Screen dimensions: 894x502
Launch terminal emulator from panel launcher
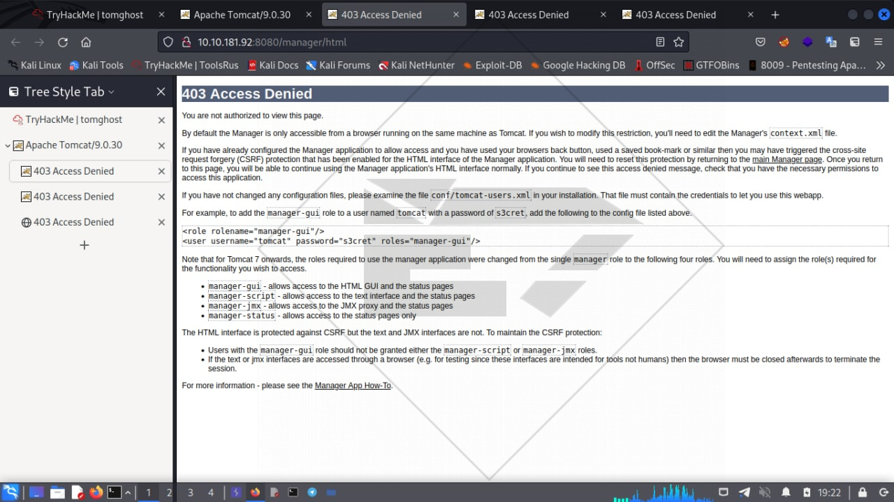pyautogui.click(x=115, y=492)
